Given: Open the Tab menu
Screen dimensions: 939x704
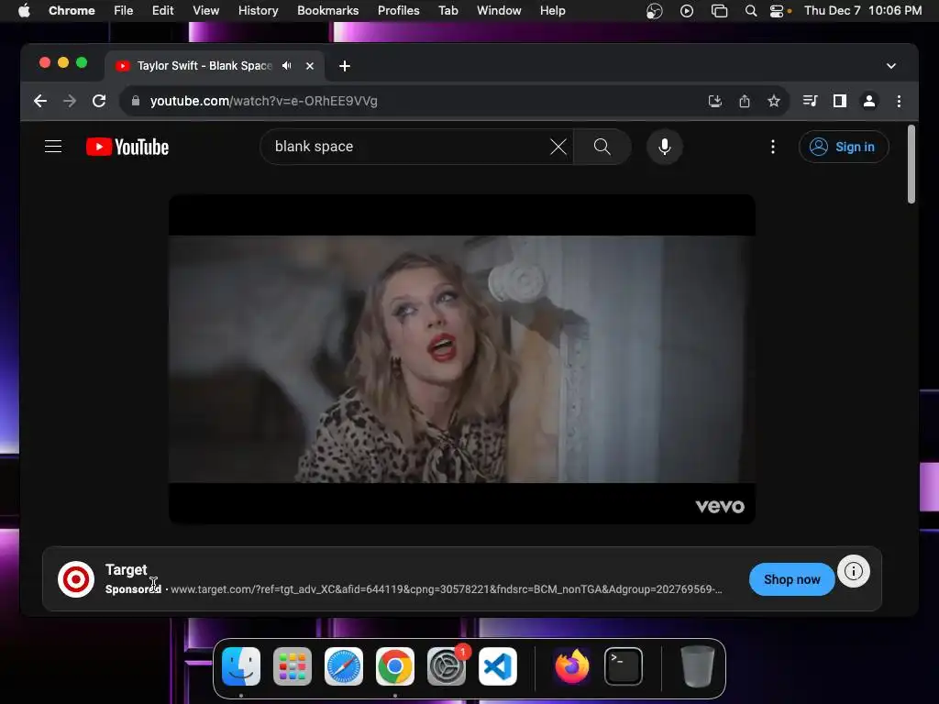Looking at the screenshot, I should click(x=447, y=10).
